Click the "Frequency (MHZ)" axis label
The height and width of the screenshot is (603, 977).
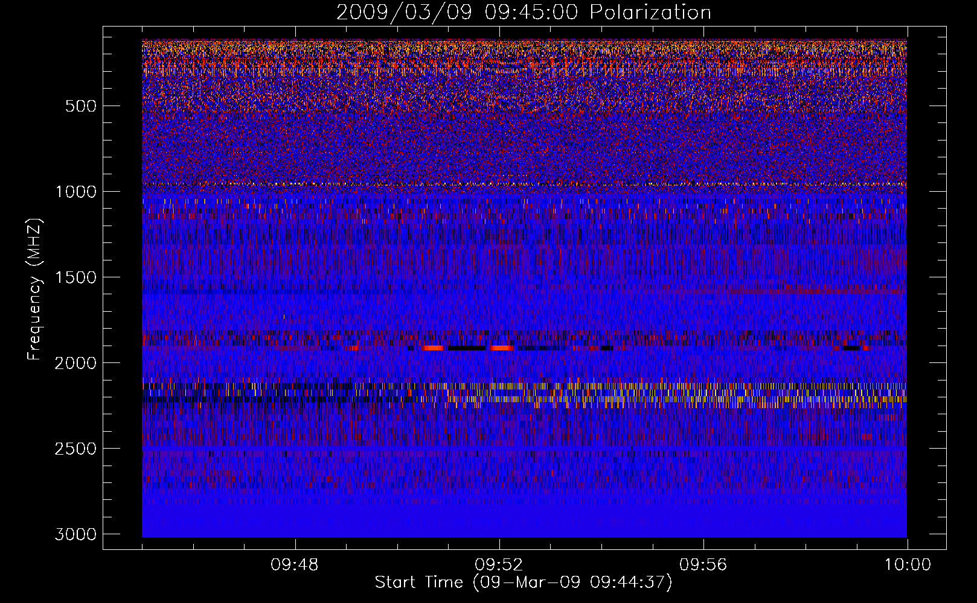point(34,289)
